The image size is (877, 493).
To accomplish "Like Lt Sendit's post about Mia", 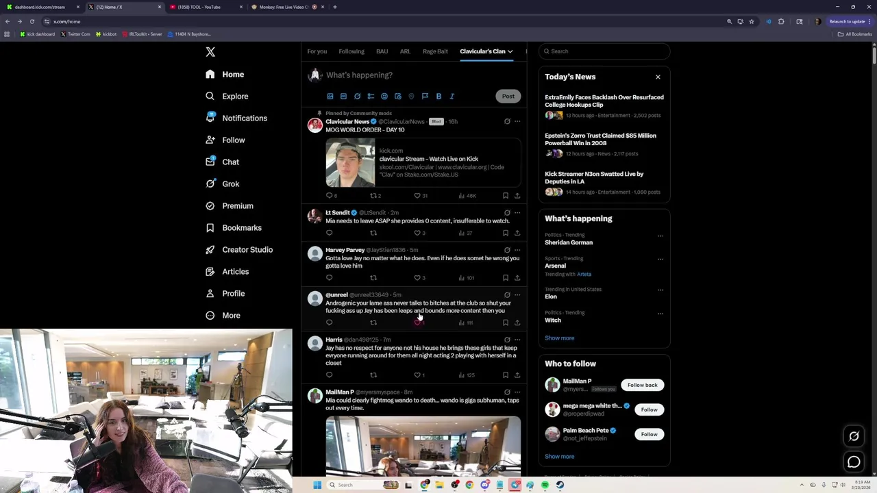I will [417, 233].
